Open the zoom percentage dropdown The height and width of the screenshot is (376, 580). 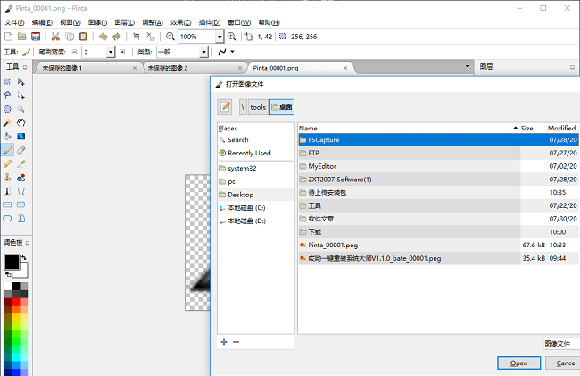pyautogui.click(x=219, y=37)
